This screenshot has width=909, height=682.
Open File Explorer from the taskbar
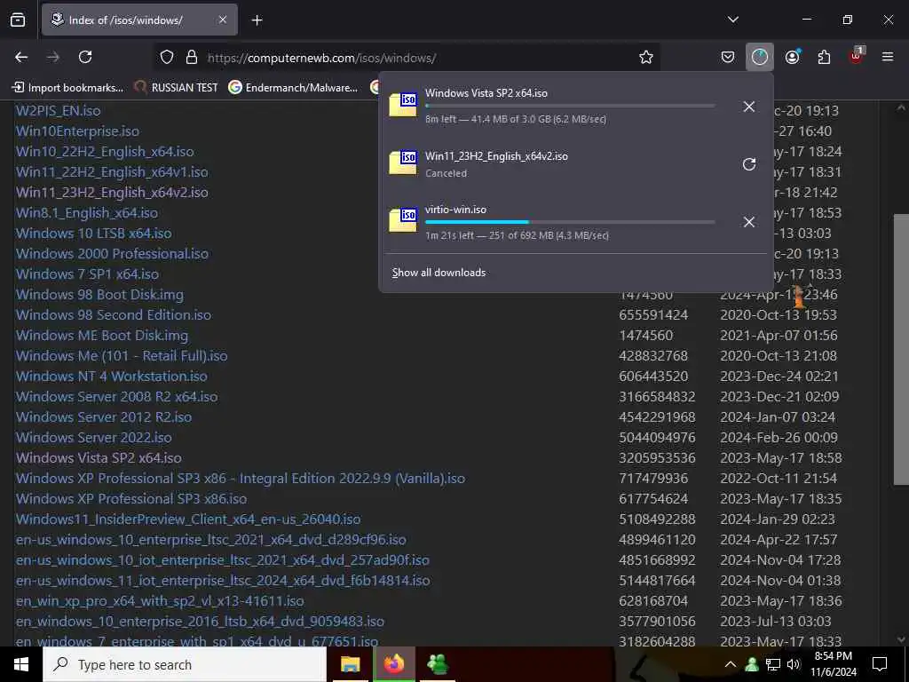click(350, 664)
